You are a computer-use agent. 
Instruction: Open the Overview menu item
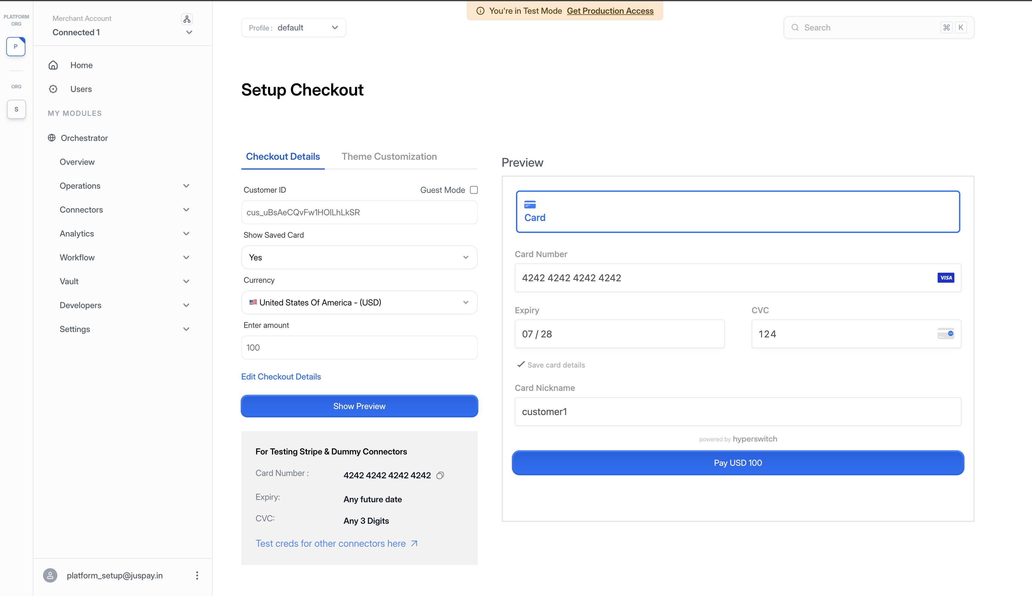77,162
